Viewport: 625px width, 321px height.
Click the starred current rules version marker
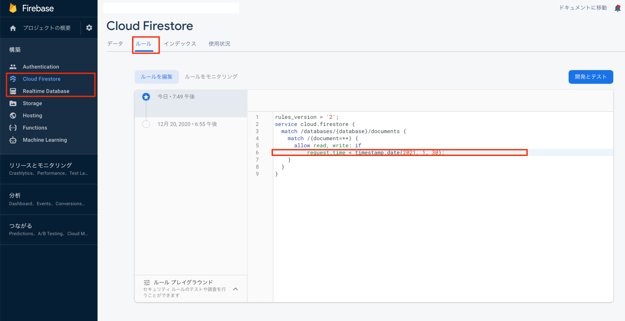coord(146,97)
